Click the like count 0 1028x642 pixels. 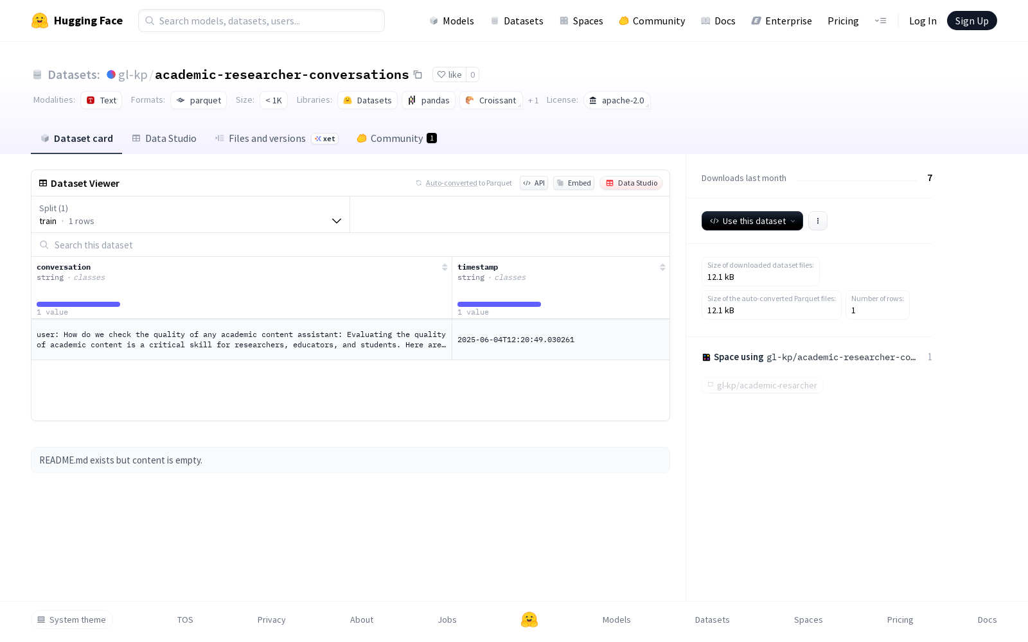point(472,74)
